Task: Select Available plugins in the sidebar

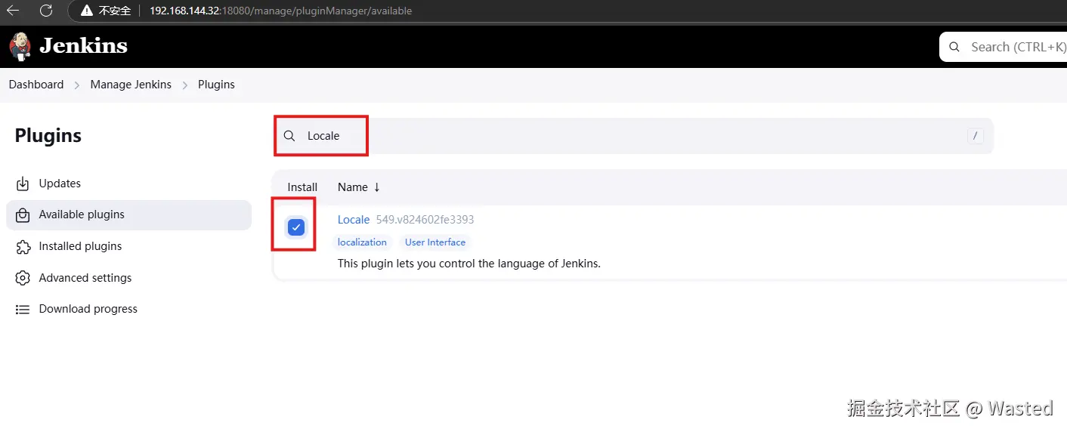Action: 128,215
